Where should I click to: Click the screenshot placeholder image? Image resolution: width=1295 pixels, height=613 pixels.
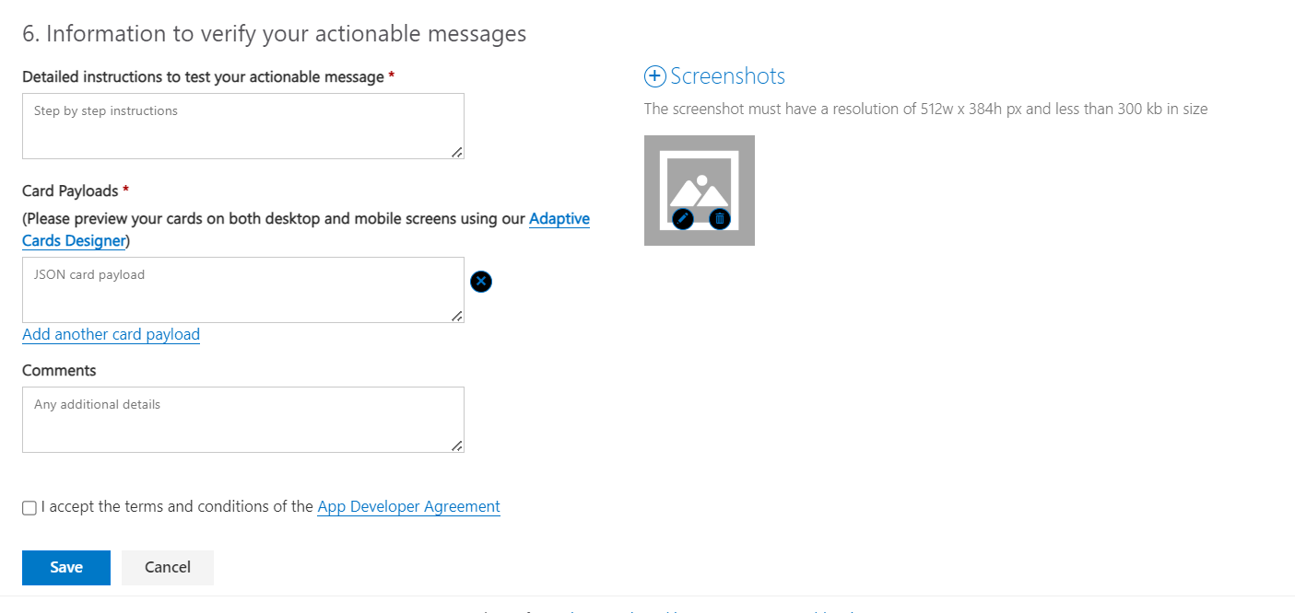699,184
